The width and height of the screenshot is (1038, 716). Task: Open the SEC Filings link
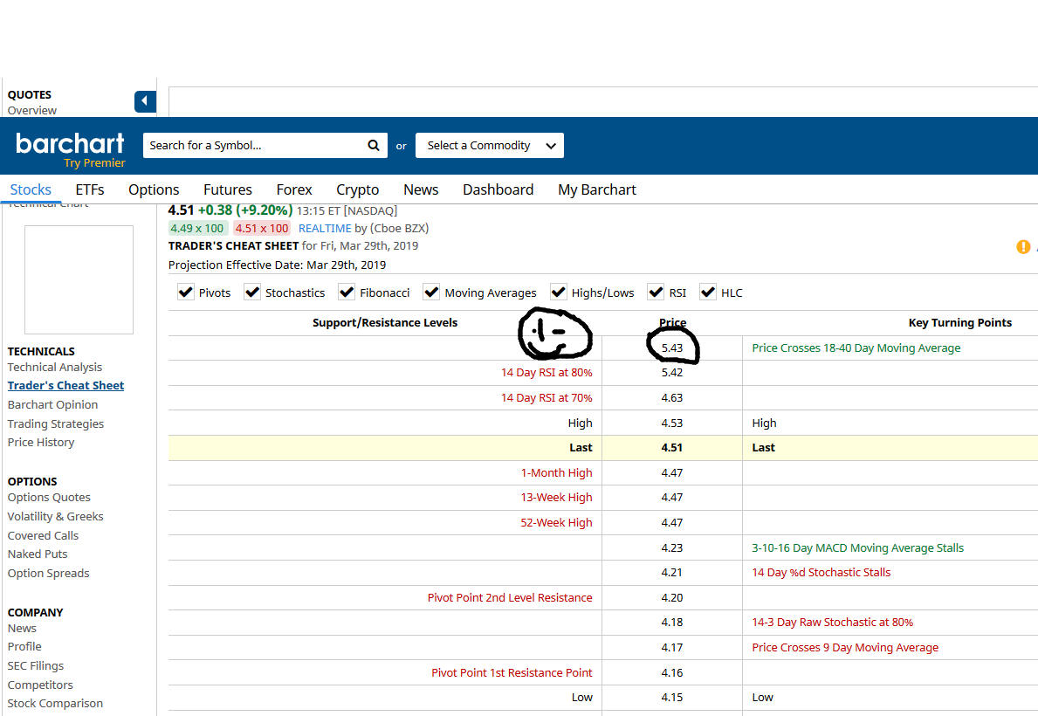pos(36,665)
